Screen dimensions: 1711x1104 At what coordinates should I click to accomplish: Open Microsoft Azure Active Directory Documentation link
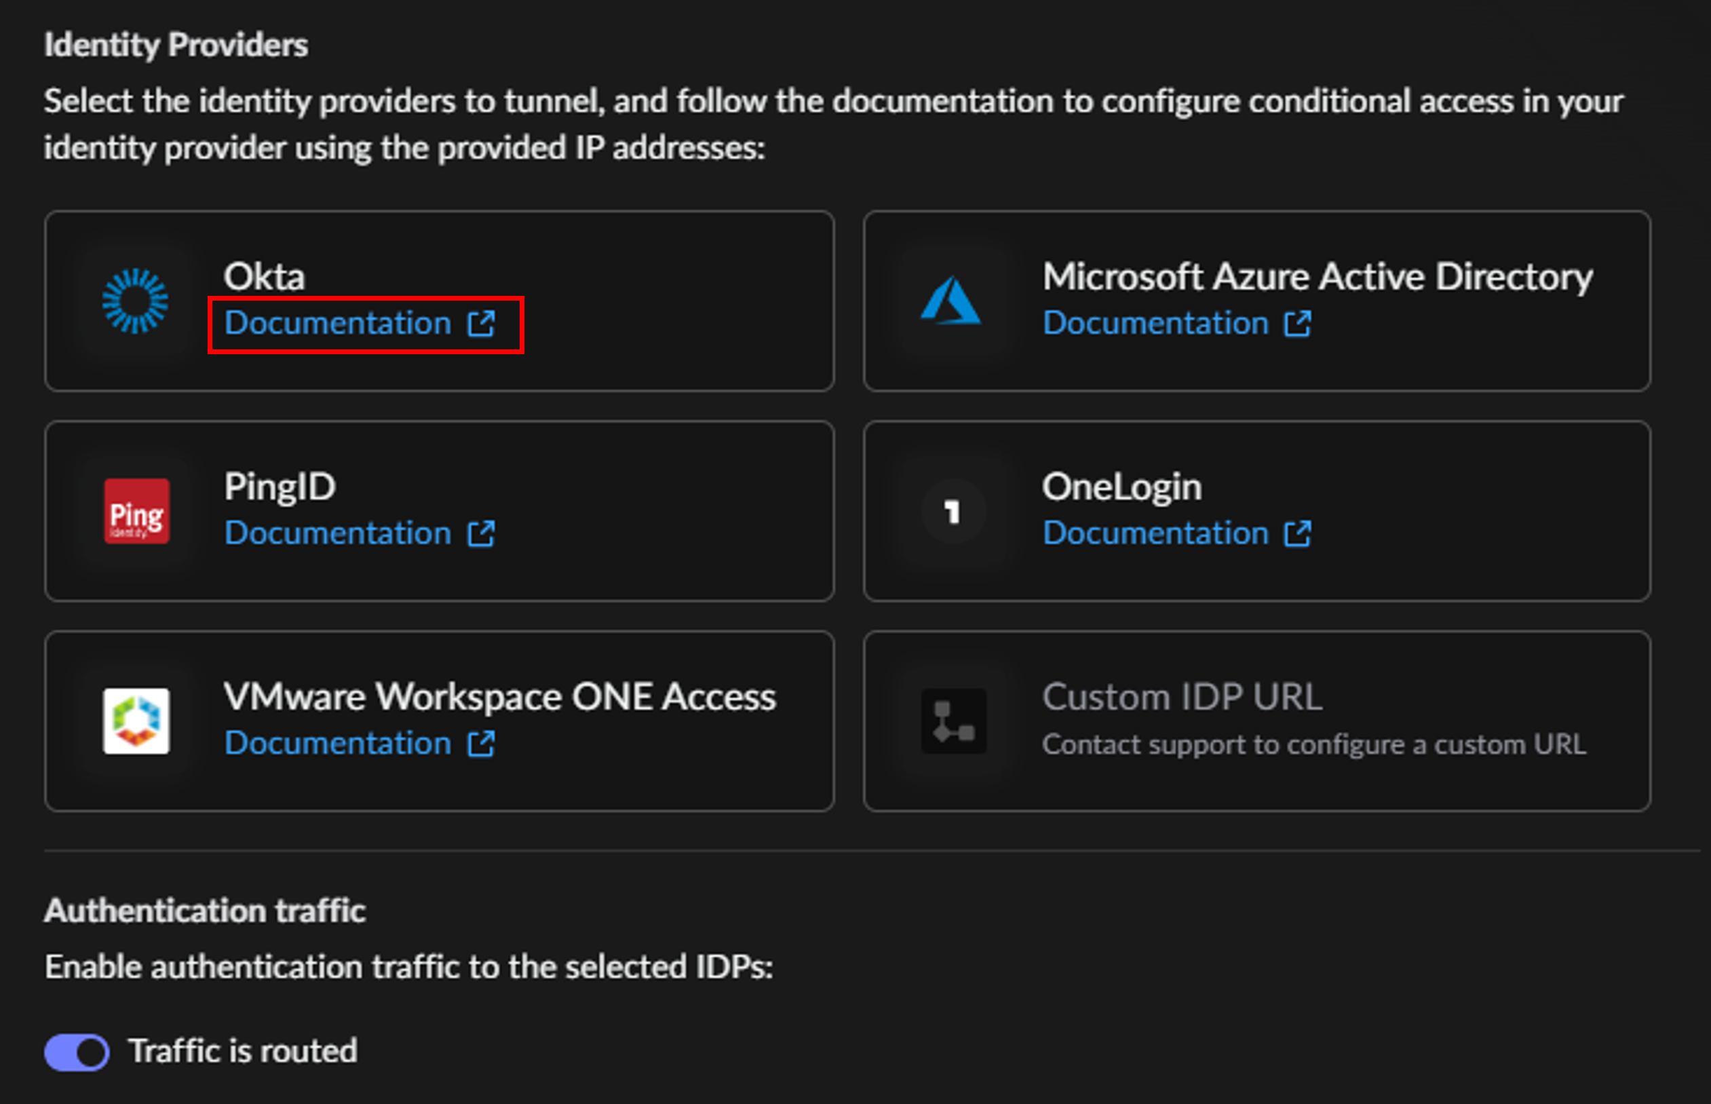pyautogui.click(x=1155, y=323)
